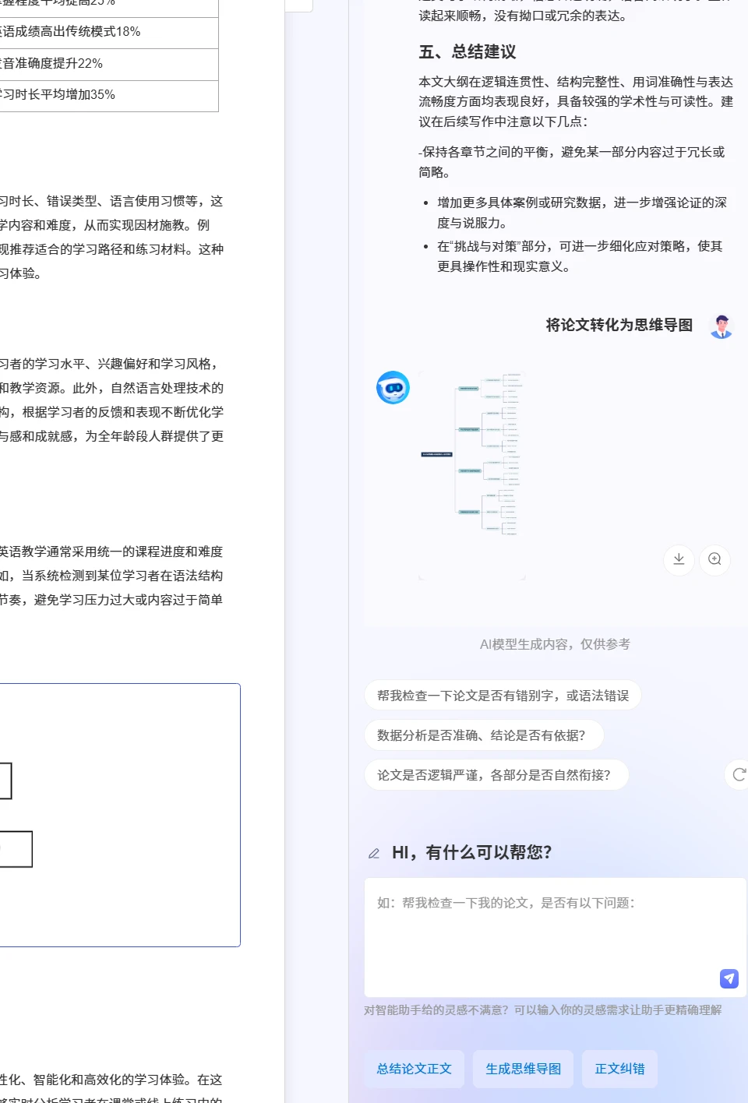Screen dimensions: 748x1103
Task: Click the download mind map icon
Action: coord(679,559)
